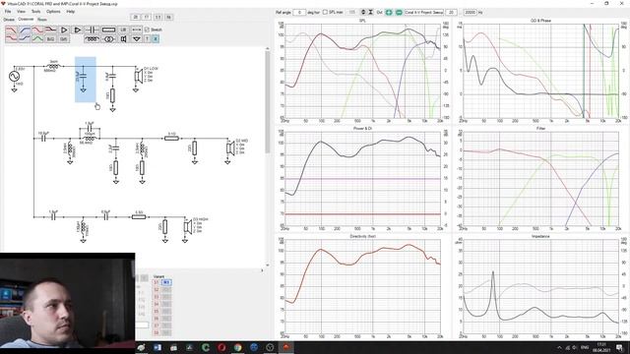This screenshot has height=354, width=630.
Task: Open the File menu
Action: (8, 12)
